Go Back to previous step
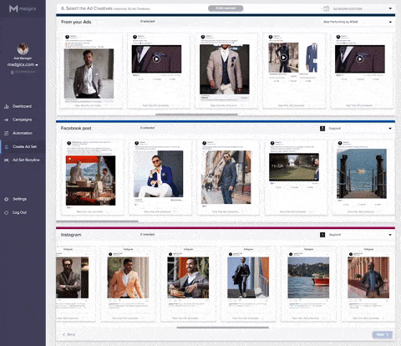 [69, 334]
